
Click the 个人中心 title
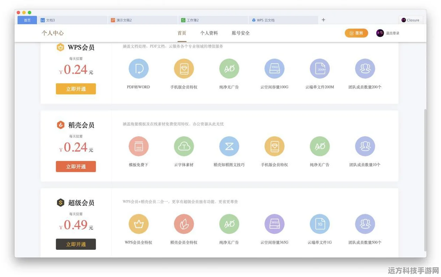coord(52,33)
